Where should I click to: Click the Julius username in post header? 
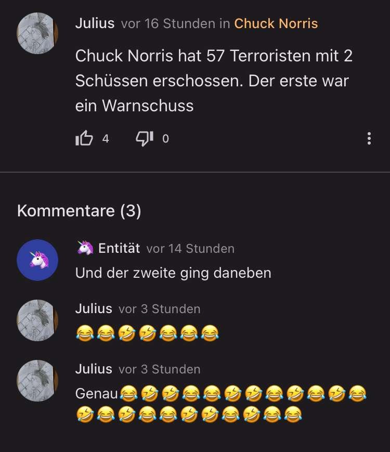point(95,23)
